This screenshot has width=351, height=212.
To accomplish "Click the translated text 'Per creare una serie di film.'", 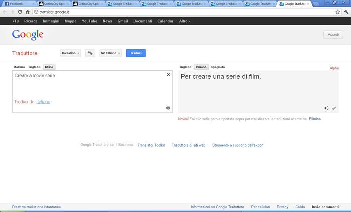I will (221, 77).
